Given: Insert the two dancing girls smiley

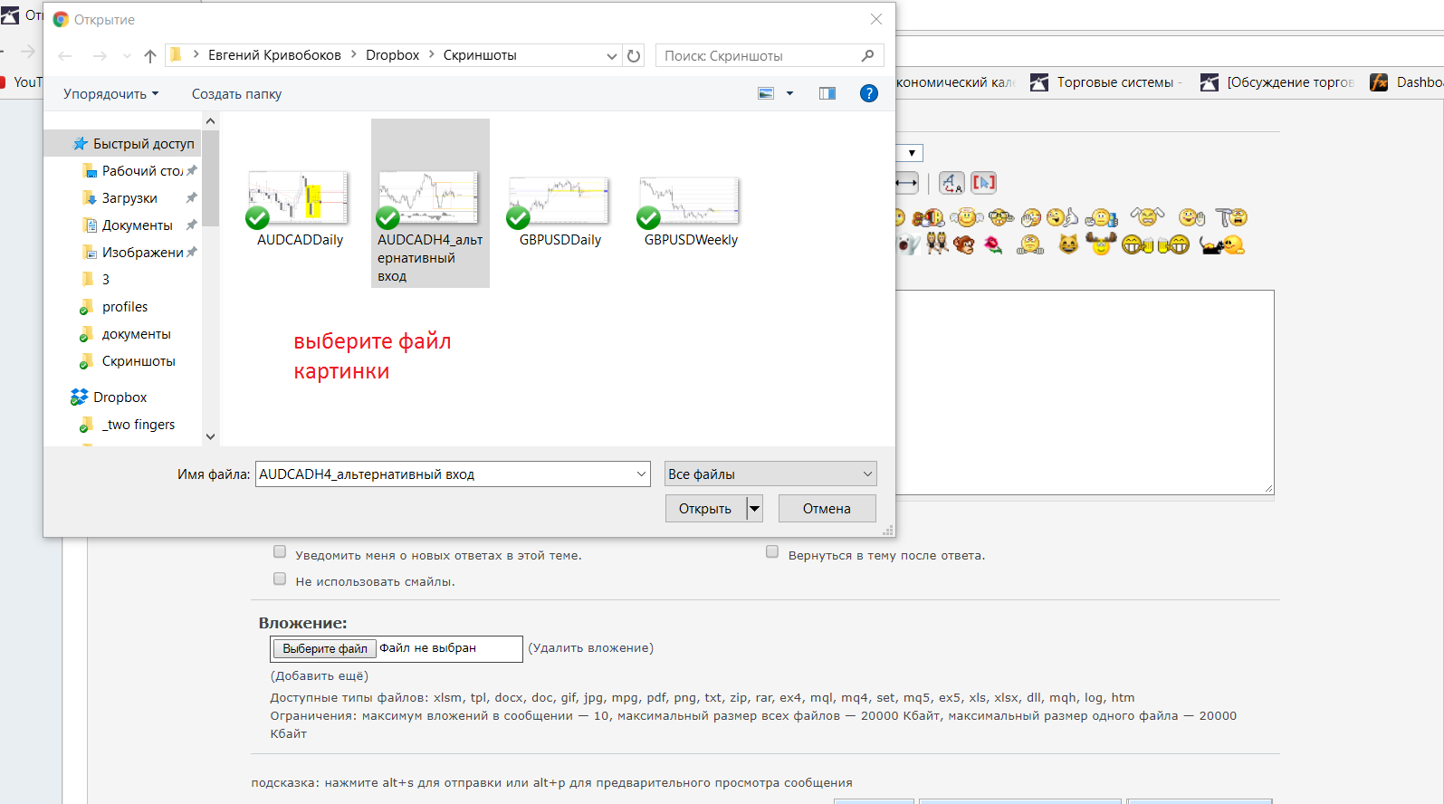Looking at the screenshot, I should [x=937, y=243].
